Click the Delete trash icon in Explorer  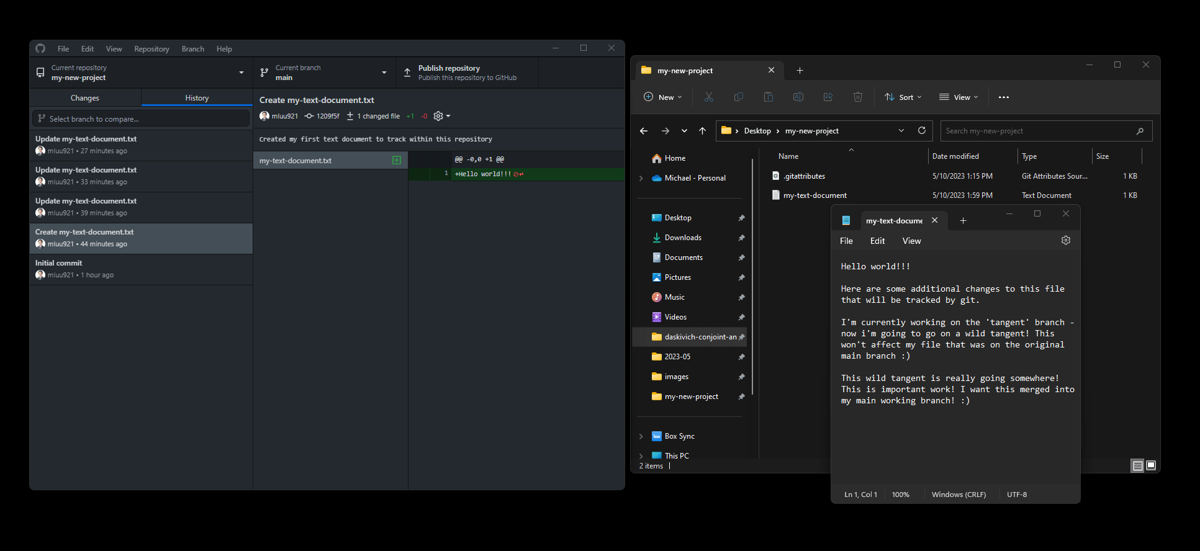pyautogui.click(x=857, y=97)
